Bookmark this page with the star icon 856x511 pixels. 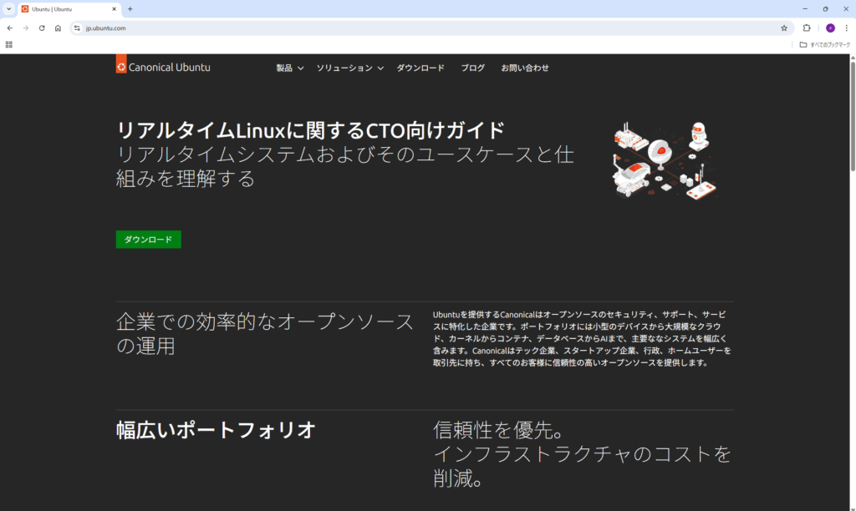pyautogui.click(x=783, y=28)
